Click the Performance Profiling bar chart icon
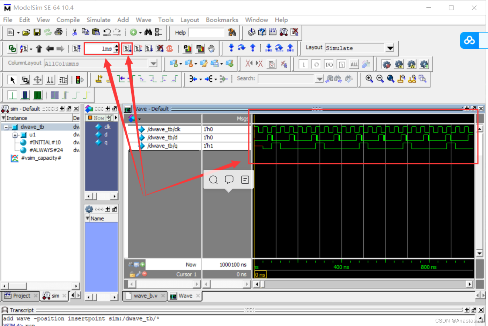This screenshot has width=488, height=326. pos(187,48)
